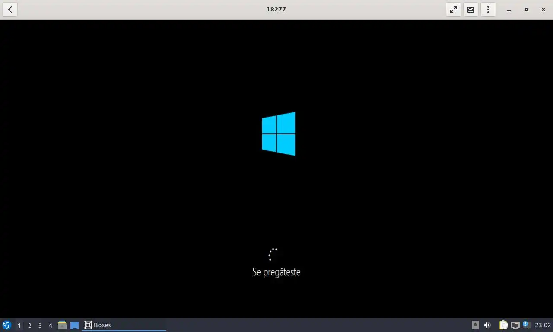Screen dimensions: 553x332
Task: Click the "Se pregătește" text in the VM
Action: coord(276,272)
